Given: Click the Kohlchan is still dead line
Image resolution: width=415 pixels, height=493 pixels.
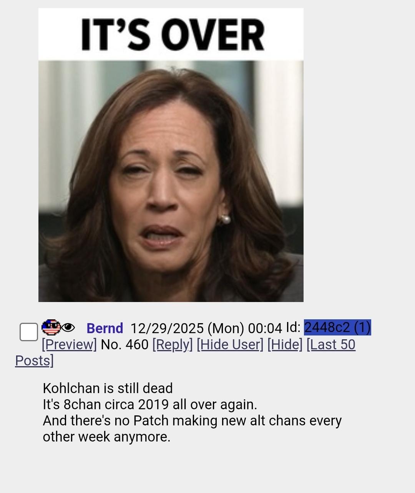Looking at the screenshot, I should tap(108, 388).
